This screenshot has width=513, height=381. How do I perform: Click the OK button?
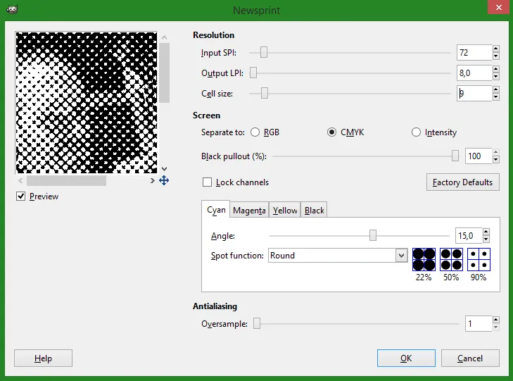(x=406, y=358)
